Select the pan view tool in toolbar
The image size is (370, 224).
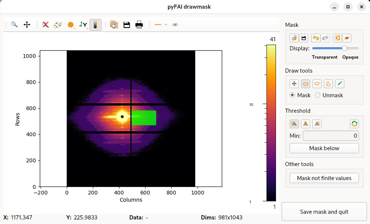point(27,25)
